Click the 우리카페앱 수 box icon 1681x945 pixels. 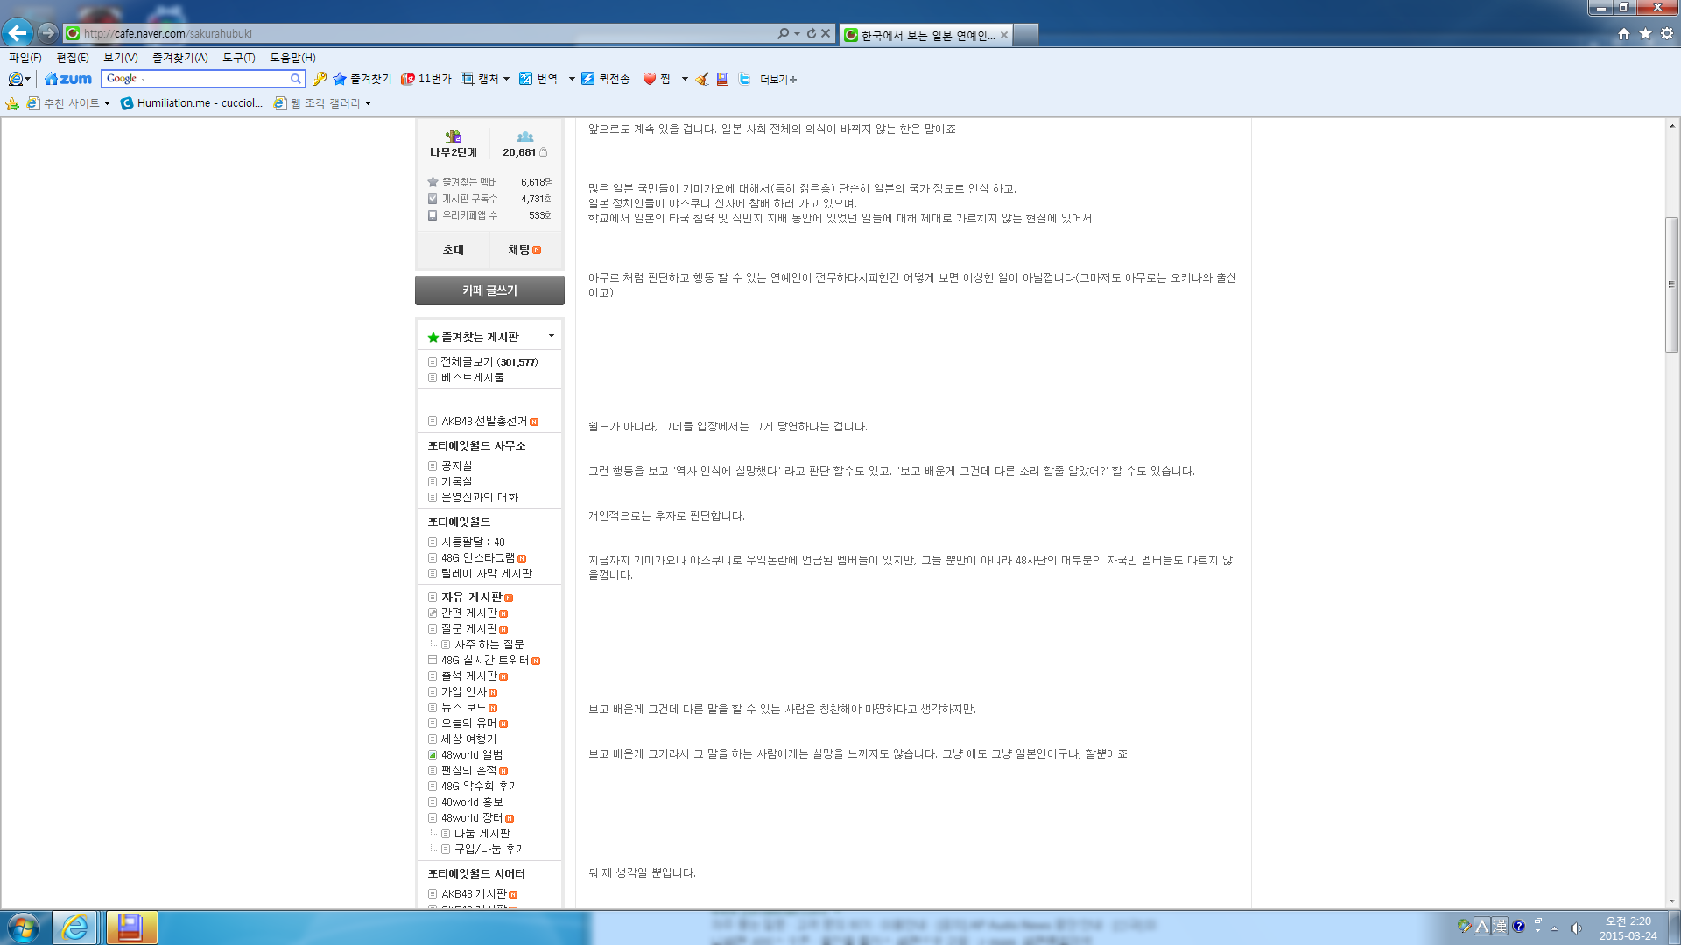pos(433,215)
